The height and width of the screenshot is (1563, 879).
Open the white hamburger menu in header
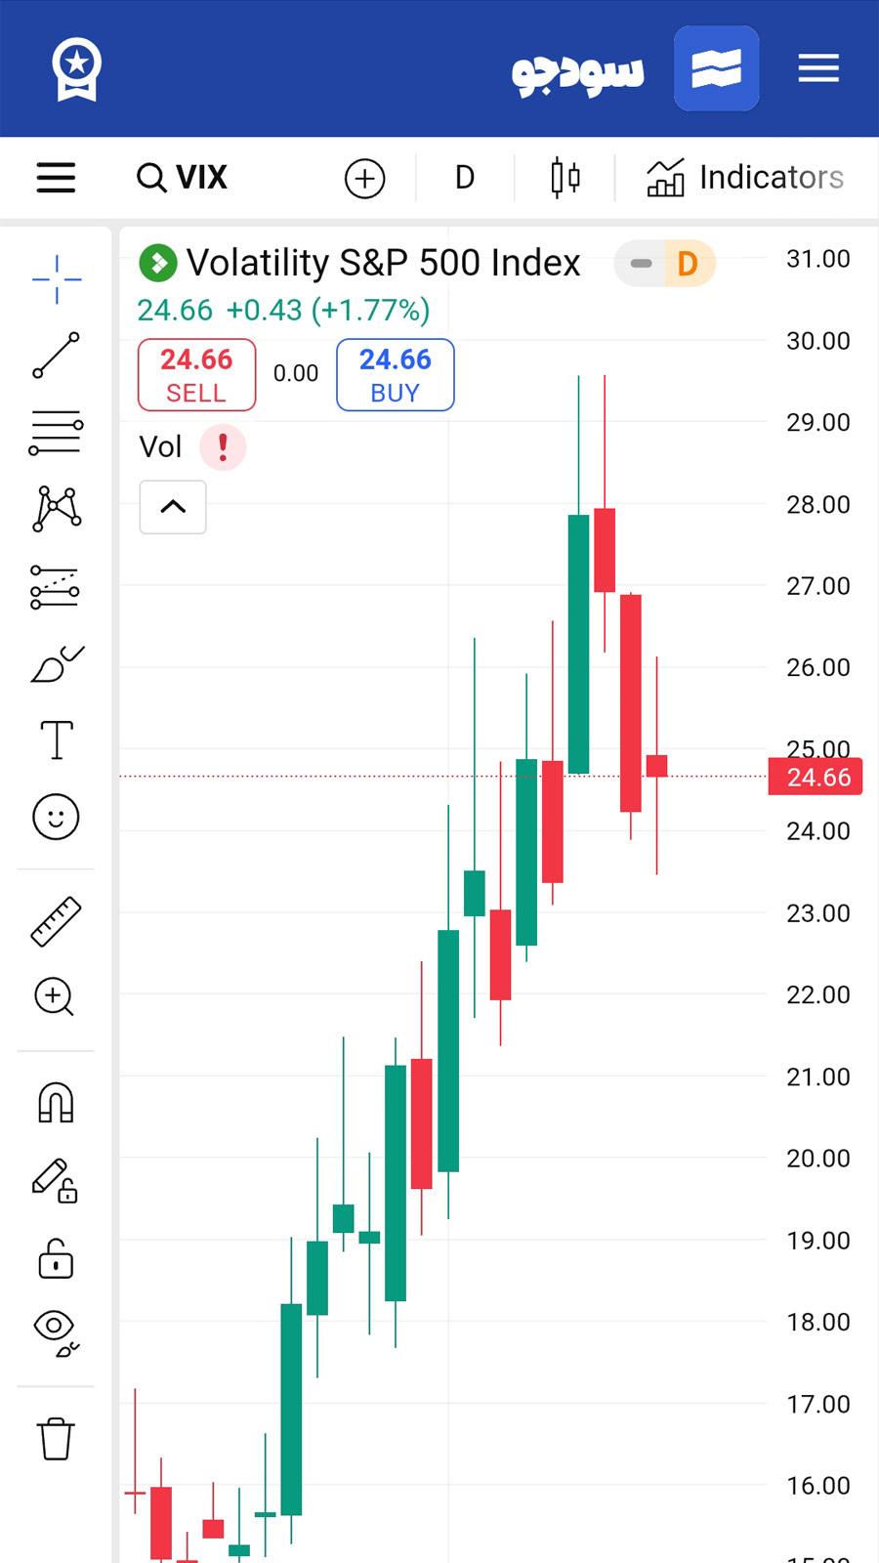(818, 68)
